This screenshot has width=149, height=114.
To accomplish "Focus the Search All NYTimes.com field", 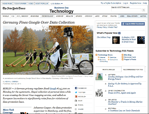I will click(x=126, y=10).
